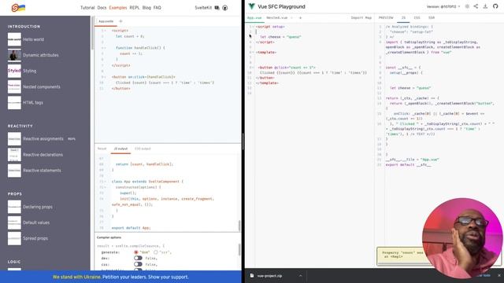Switch to the JS output tab
The height and width of the screenshot is (283, 504).
(120, 149)
